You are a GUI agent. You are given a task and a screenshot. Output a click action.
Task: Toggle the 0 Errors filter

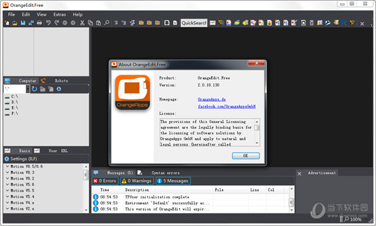(x=105, y=181)
